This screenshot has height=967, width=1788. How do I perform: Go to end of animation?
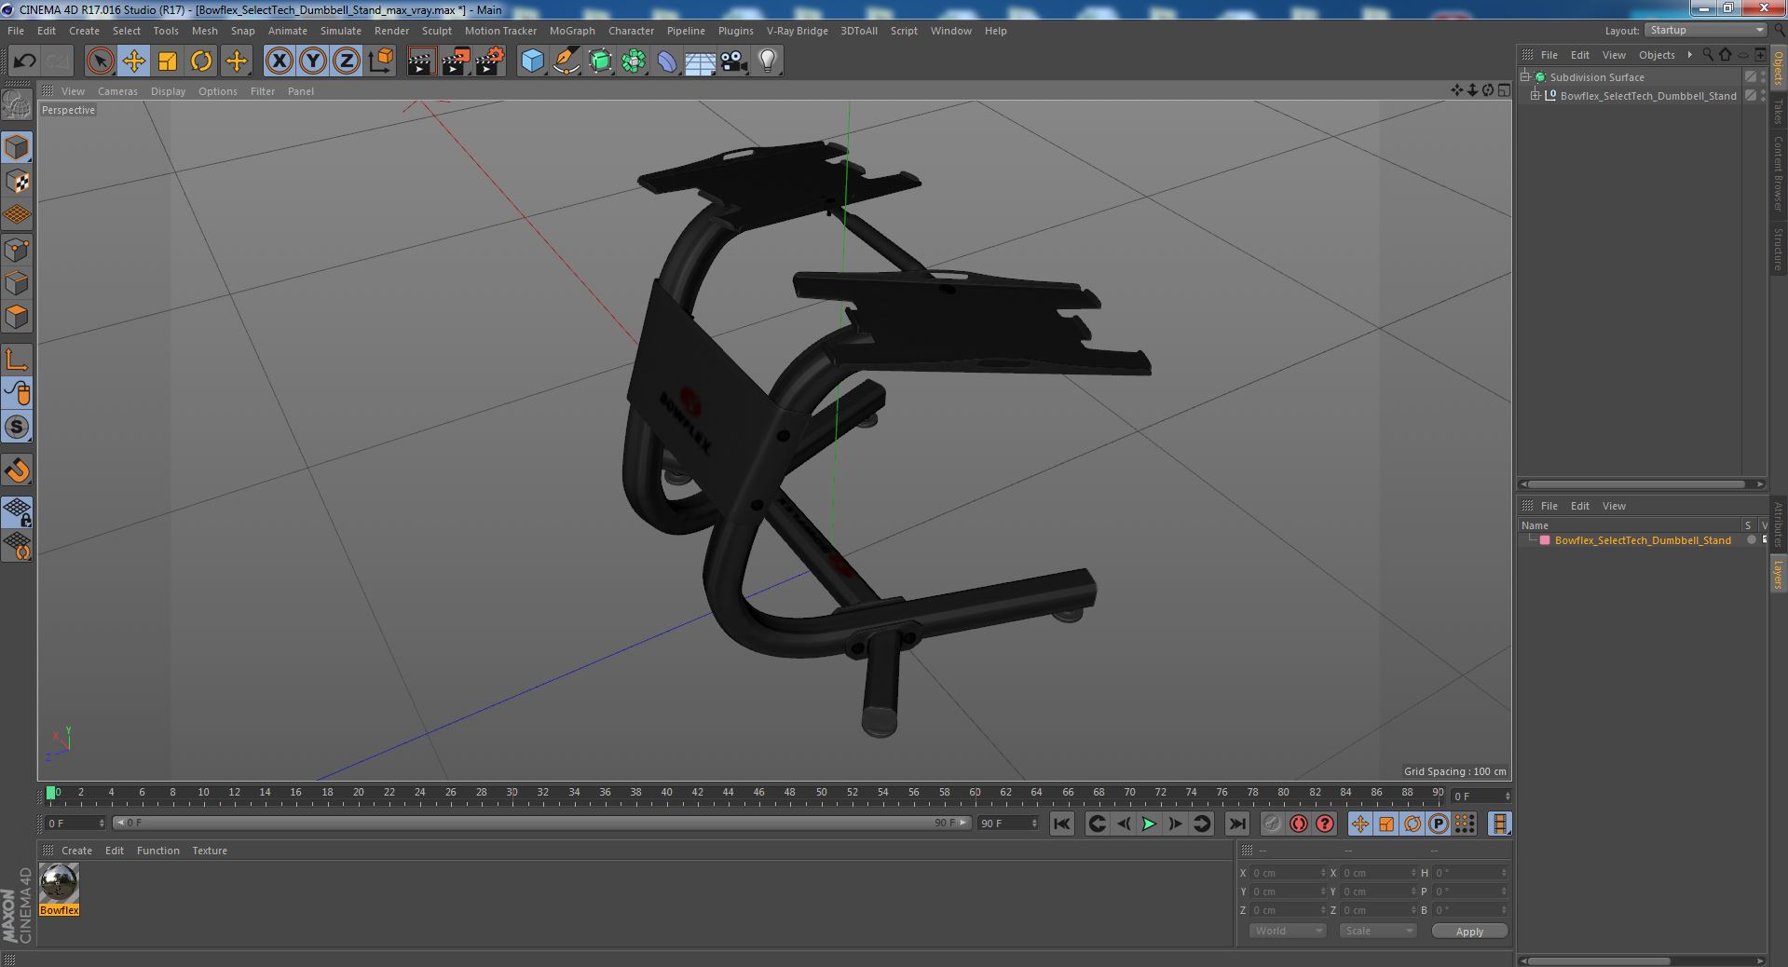click(1237, 824)
